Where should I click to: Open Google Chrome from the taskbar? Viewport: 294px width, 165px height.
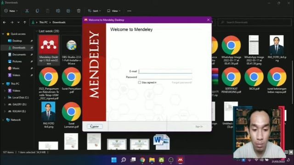(142, 160)
